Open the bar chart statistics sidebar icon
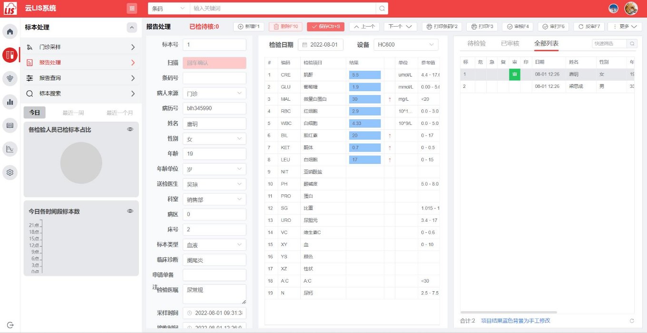Viewport: 647px width, 333px height. (10, 102)
